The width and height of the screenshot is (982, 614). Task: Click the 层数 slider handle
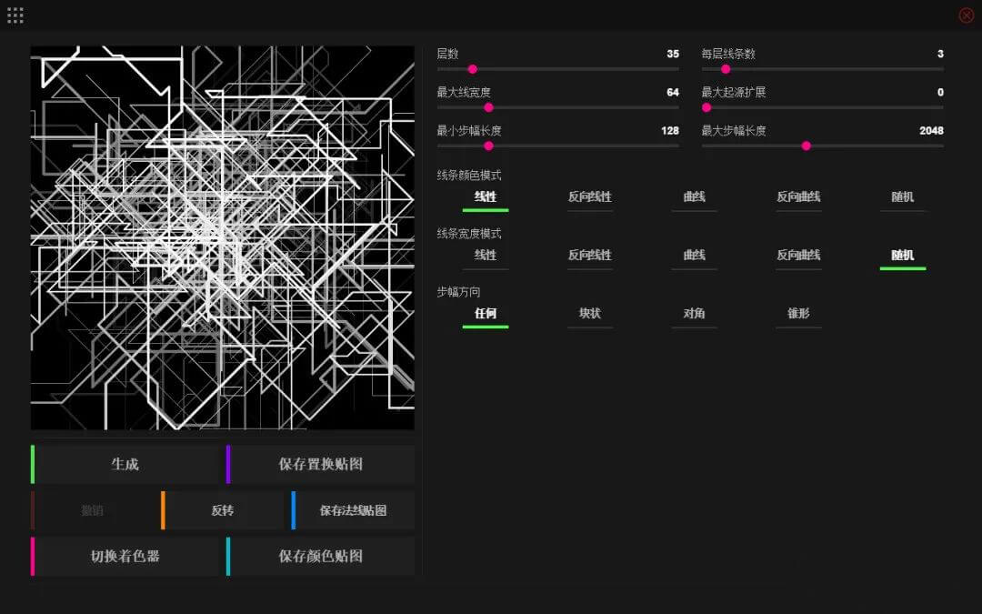[472, 68]
